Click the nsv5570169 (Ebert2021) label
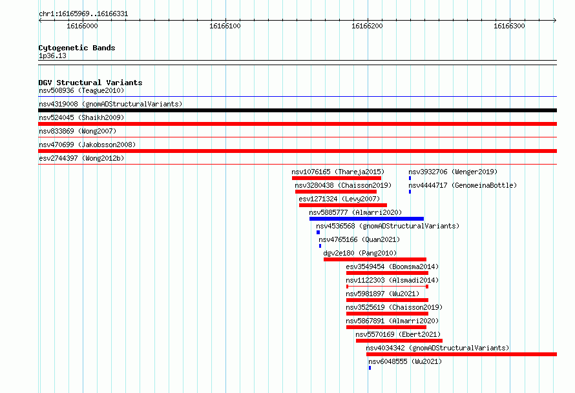The height and width of the screenshot is (393, 575). (398, 334)
